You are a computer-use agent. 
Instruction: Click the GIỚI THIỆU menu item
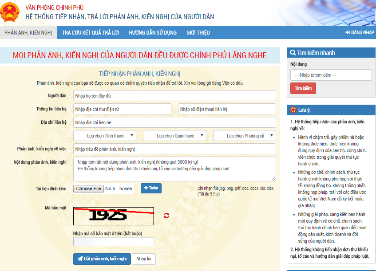[198, 32]
